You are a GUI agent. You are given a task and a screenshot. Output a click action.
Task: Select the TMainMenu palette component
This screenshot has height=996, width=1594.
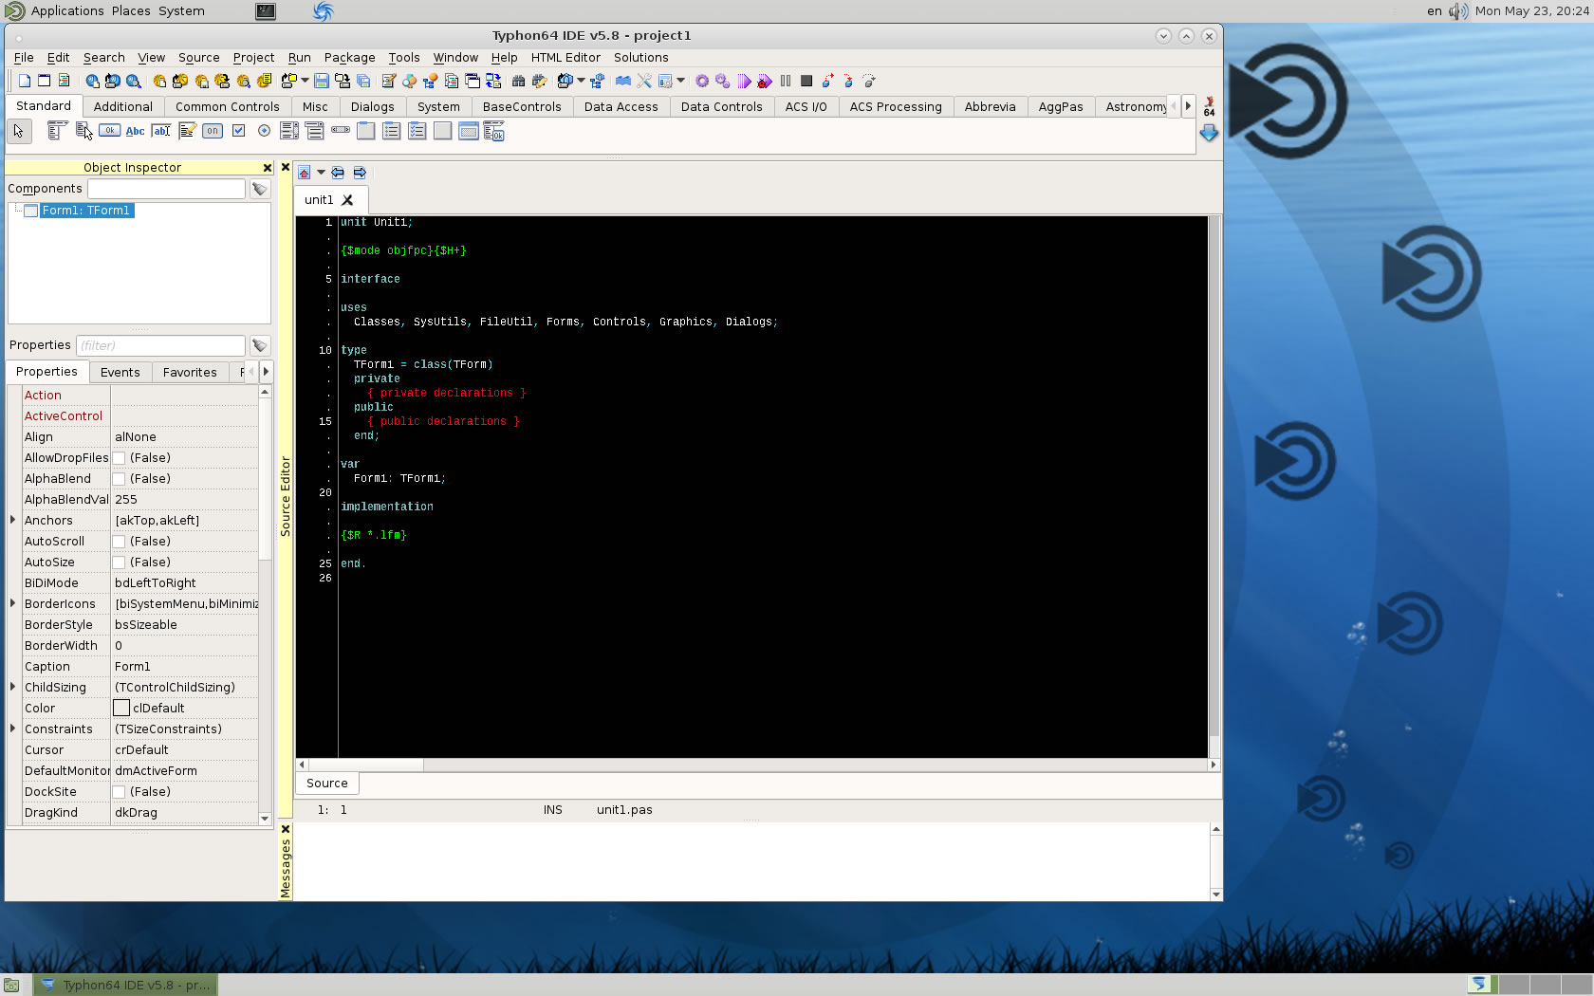[x=57, y=131]
